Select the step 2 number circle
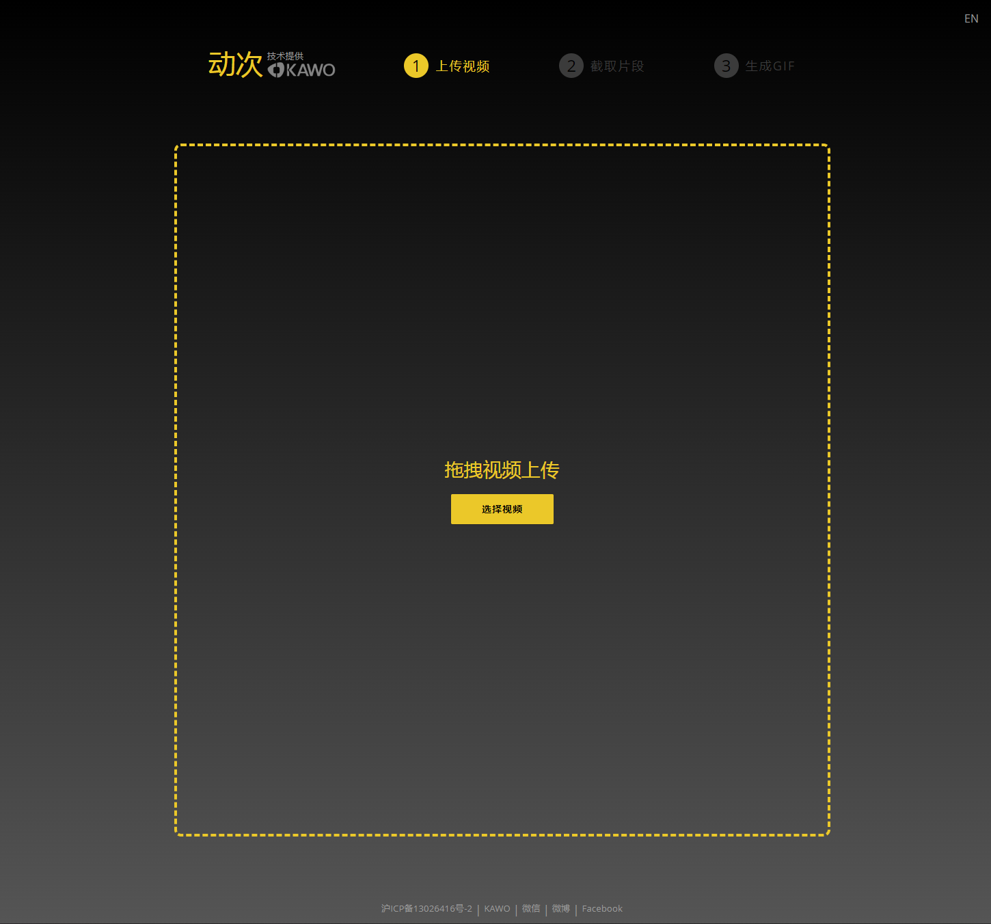991x924 pixels. (571, 66)
